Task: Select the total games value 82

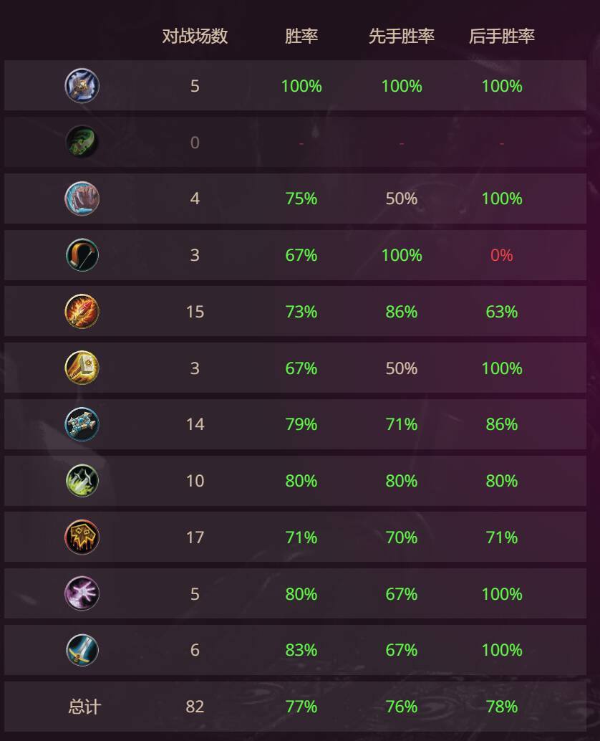Action: pos(195,707)
